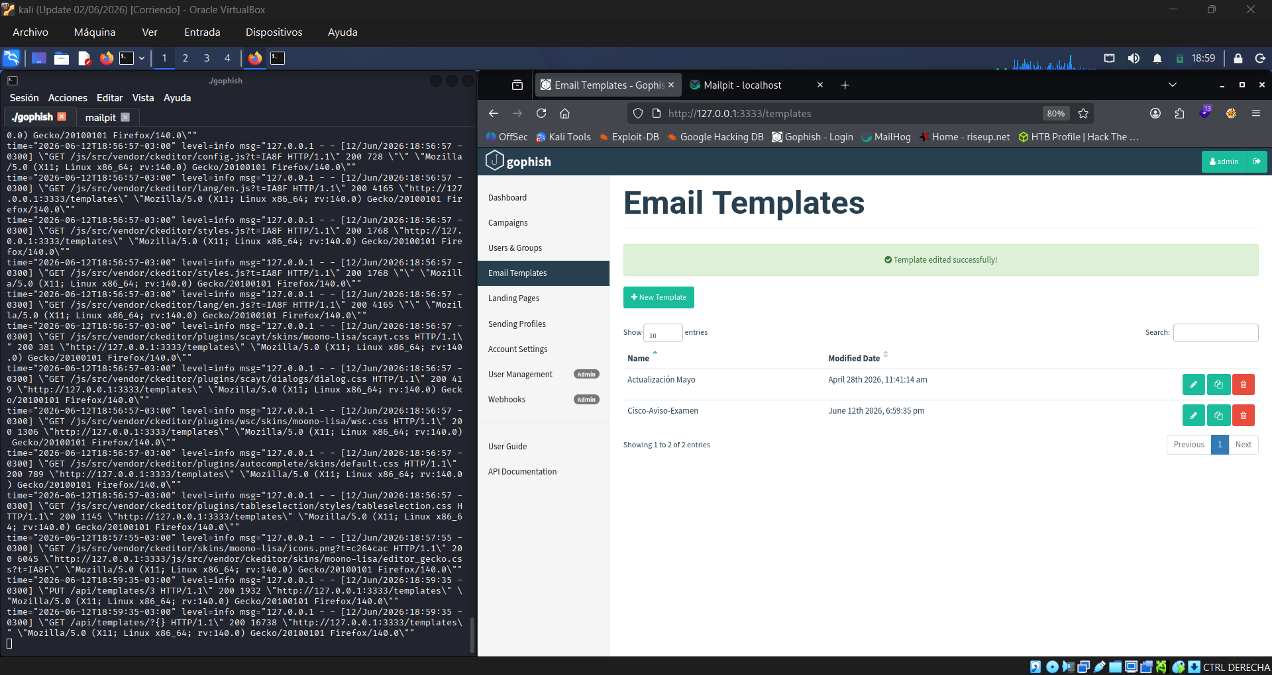Open Firefox account icon
The image size is (1272, 675).
pos(1155,113)
